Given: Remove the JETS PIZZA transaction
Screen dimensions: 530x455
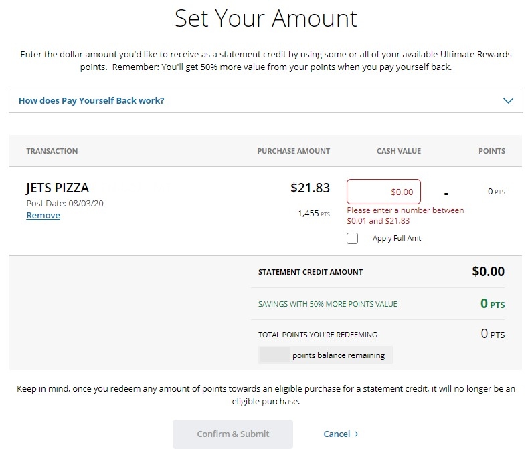Looking at the screenshot, I should coord(43,216).
